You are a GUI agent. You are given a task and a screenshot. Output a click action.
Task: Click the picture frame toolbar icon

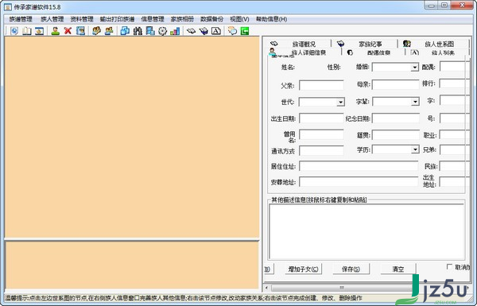[39, 31]
